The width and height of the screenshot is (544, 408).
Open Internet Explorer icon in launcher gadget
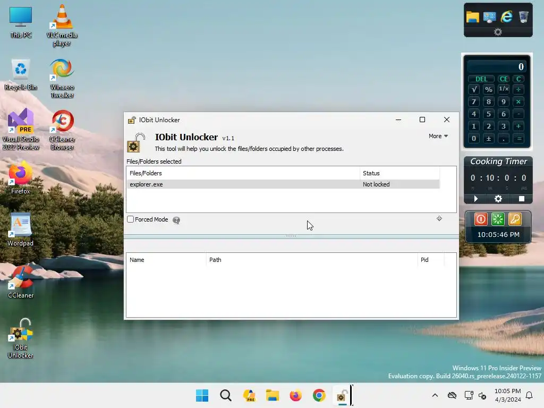pyautogui.click(x=506, y=16)
